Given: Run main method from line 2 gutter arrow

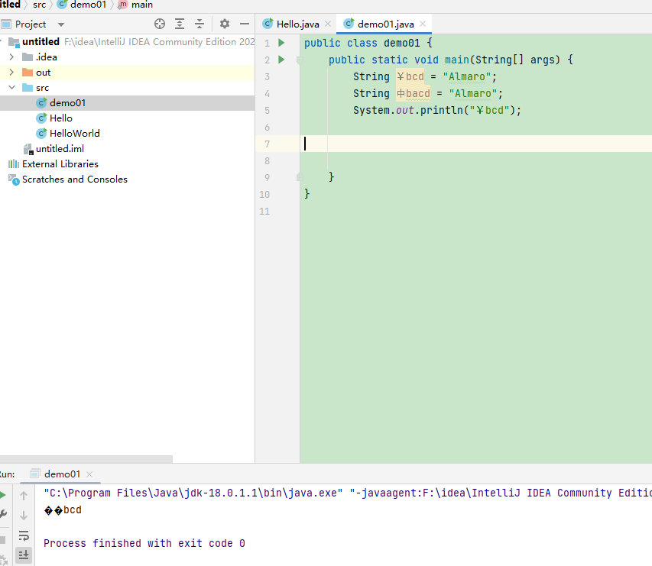Looking at the screenshot, I should pos(281,60).
